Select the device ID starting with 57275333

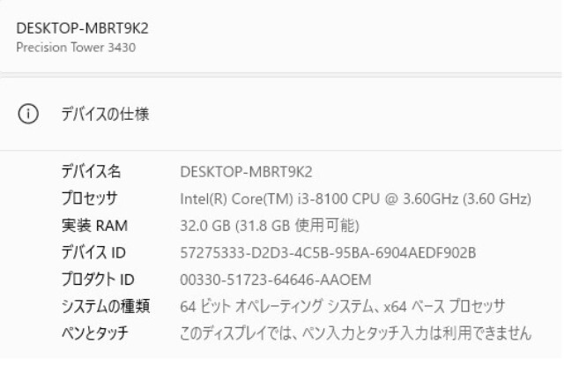click(327, 252)
